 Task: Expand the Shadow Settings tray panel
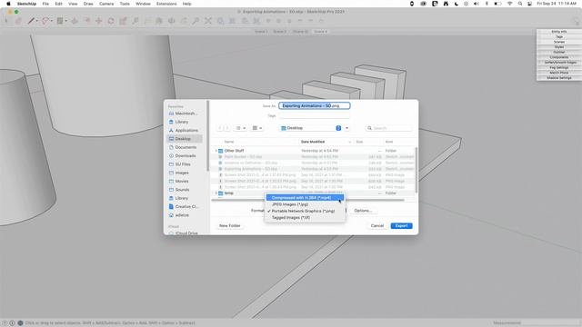(559, 78)
